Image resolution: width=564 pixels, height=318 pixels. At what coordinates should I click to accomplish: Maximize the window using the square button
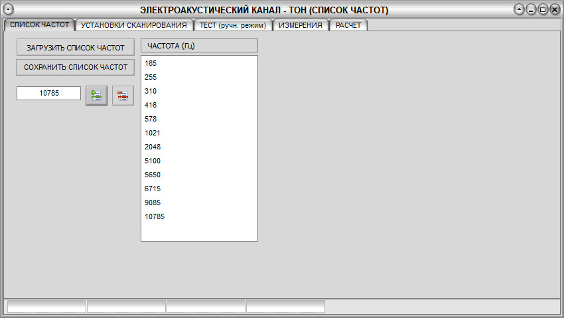tap(543, 10)
